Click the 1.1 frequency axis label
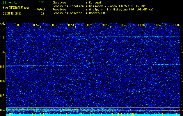The width and height of the screenshot is (183, 116). 2,38
